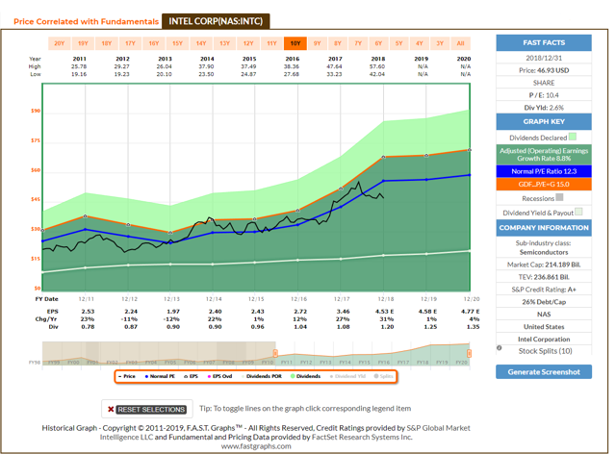Toggle the Dividends Declared color box

[573, 137]
